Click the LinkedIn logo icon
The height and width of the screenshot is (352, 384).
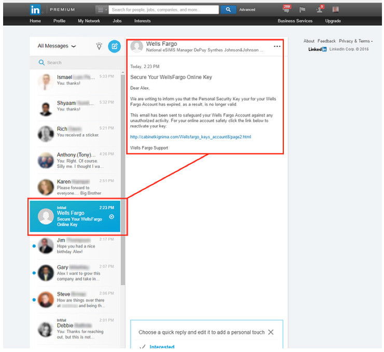pos(35,10)
